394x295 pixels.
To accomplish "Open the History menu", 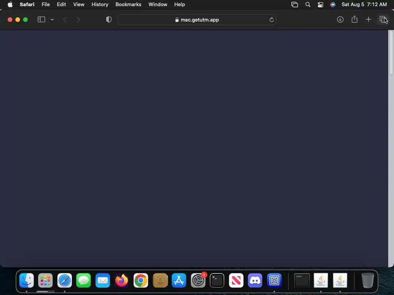I will tap(100, 5).
